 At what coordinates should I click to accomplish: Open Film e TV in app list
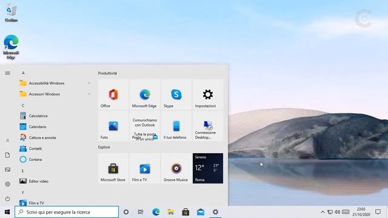[55, 203]
